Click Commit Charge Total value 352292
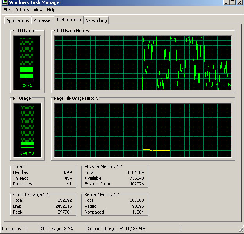The image size is (244, 234). 65,200
